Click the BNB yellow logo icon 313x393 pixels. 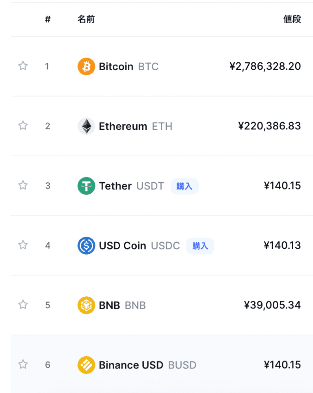[x=86, y=305]
